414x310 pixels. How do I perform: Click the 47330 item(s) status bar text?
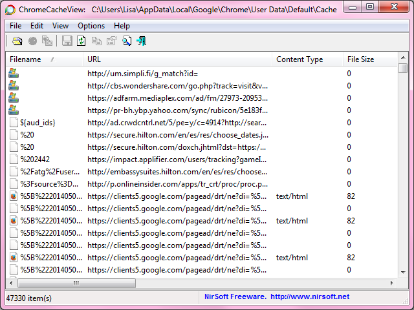(x=29, y=298)
